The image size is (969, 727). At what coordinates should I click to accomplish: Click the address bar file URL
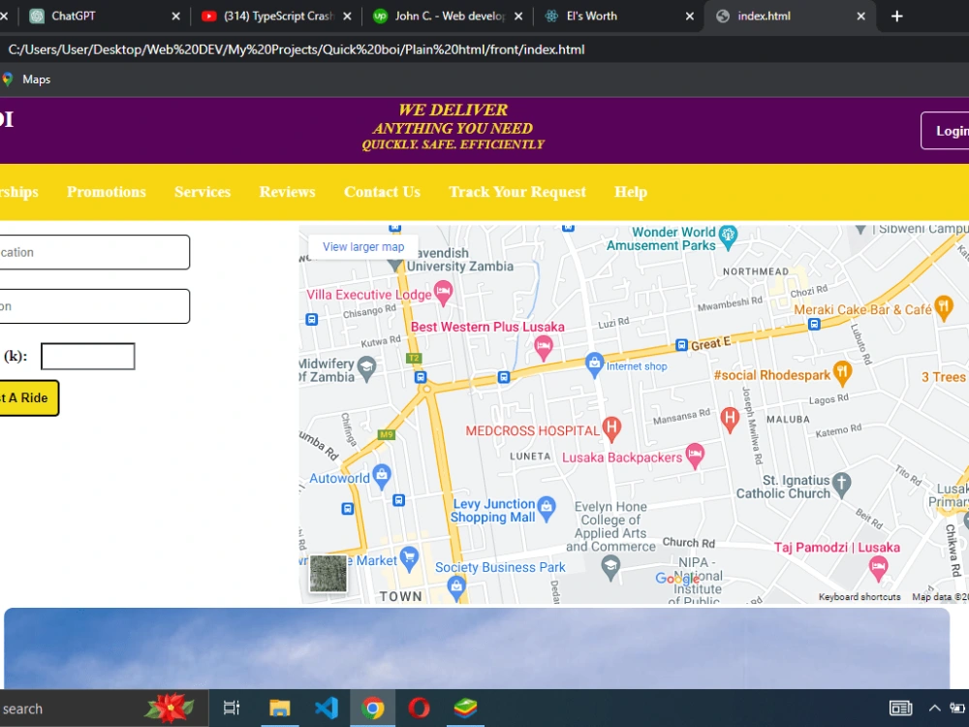(x=296, y=49)
